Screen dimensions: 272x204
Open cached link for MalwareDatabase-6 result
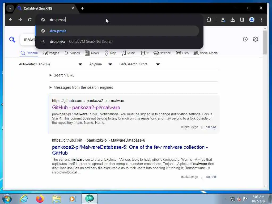211,177
